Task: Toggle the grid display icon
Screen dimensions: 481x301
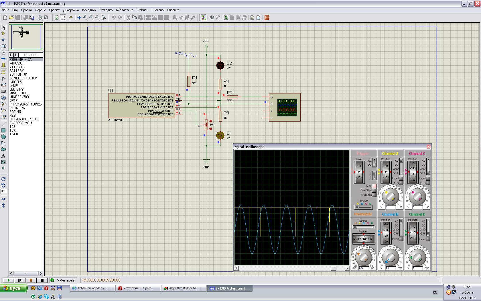Action: 63,18
